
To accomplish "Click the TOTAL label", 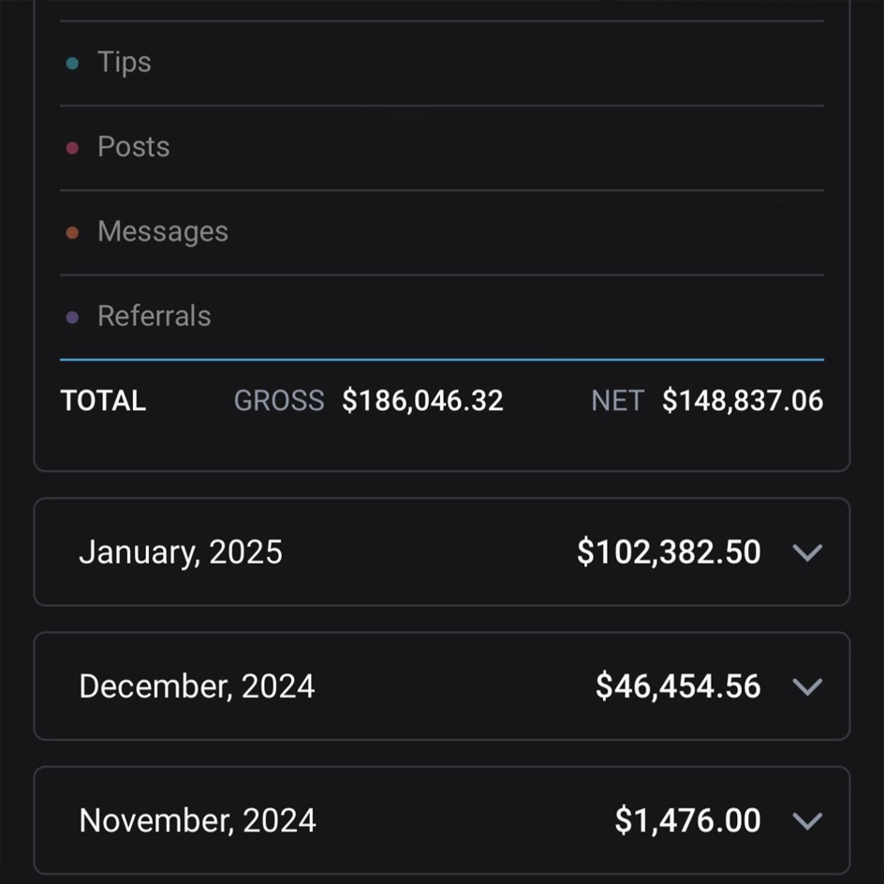I will tap(103, 401).
